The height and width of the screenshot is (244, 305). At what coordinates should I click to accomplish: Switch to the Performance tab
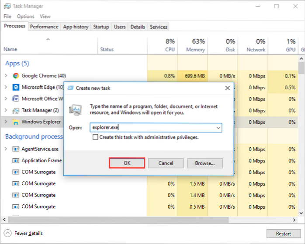[x=44, y=27]
